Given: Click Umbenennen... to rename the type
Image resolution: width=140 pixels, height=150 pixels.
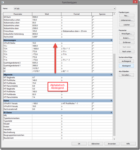Looking at the screenshot, I should tap(127, 20).
